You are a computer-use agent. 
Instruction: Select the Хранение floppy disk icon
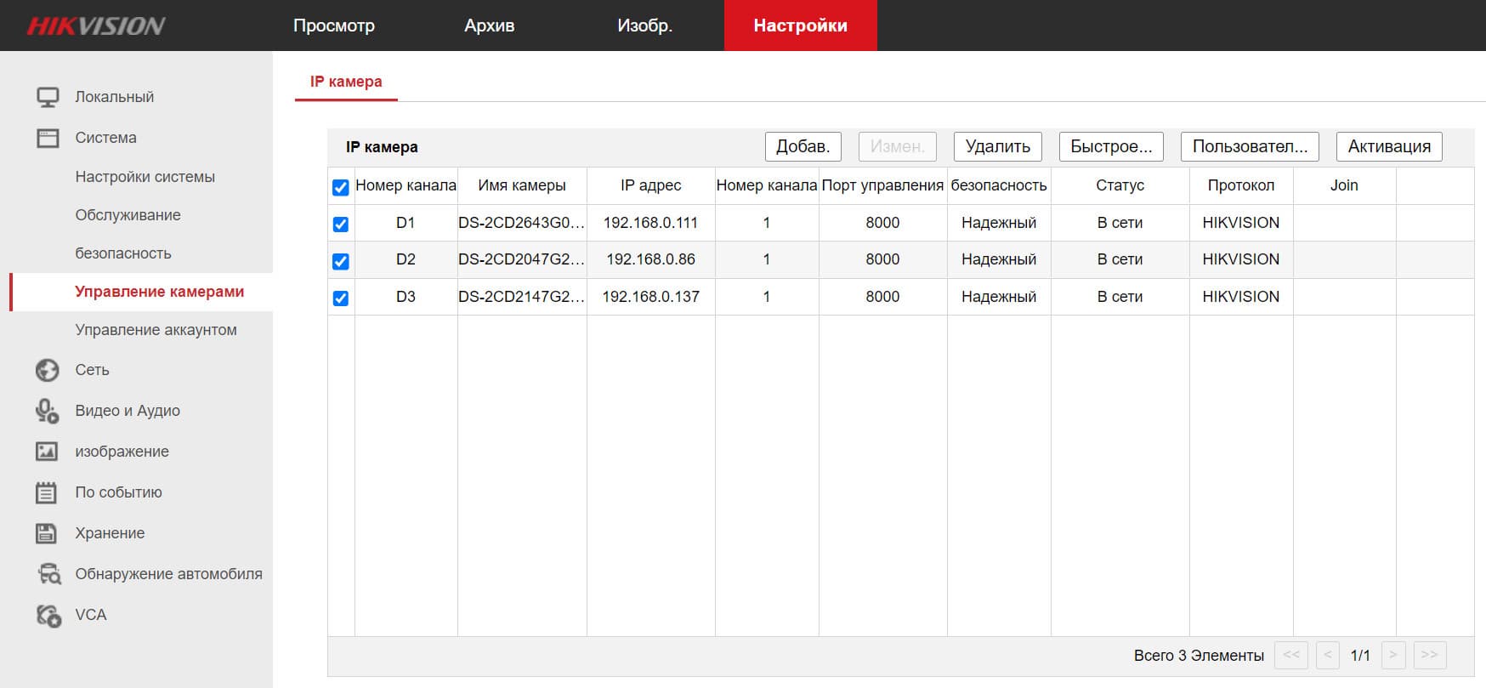48,533
